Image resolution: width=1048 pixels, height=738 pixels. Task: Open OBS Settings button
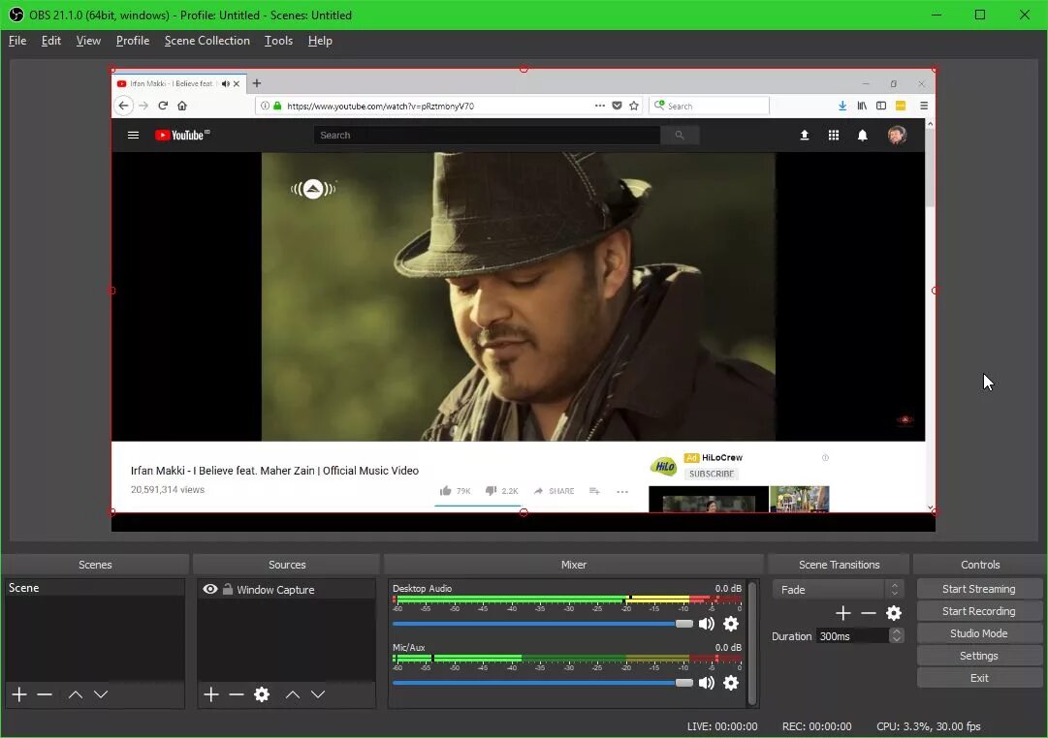click(x=978, y=656)
